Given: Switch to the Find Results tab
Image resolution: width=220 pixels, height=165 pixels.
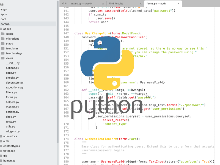Looking at the screenshot, I should pyautogui.click(x=116, y=4).
